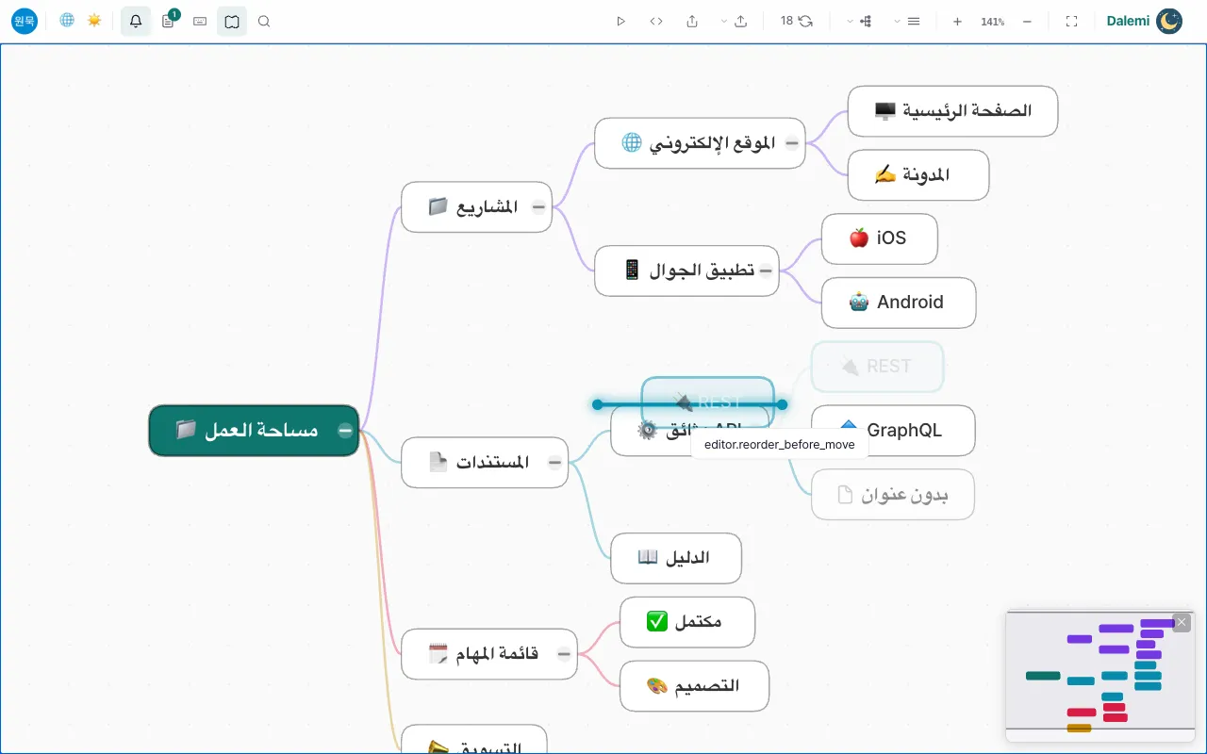Image resolution: width=1207 pixels, height=754 pixels.
Task: Open the lines style dropdown
Action: click(x=907, y=21)
